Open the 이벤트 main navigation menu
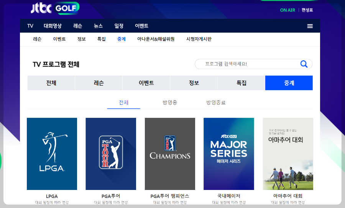 click(141, 26)
